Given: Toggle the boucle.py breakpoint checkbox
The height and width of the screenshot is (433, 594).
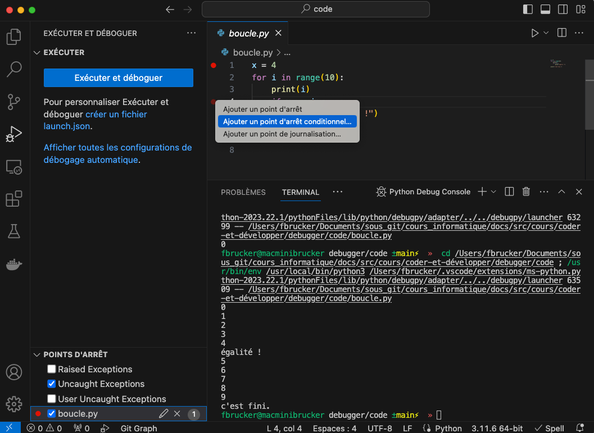Looking at the screenshot, I should coord(51,413).
